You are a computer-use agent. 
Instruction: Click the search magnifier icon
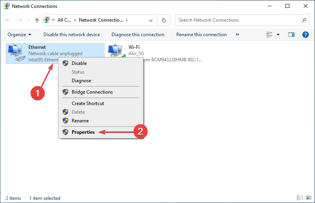click(304, 20)
